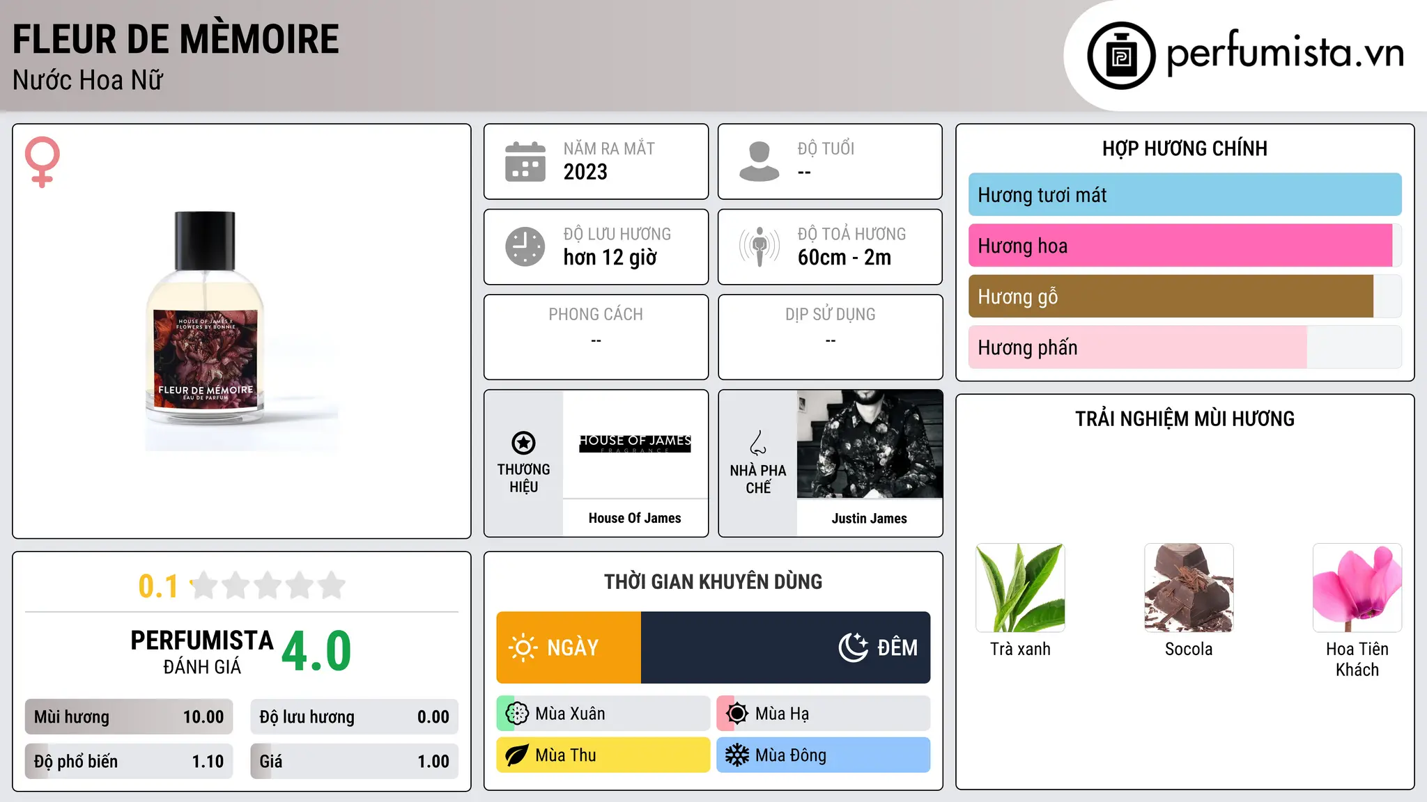Viewport: 1427px width, 802px height.
Task: Click the Thương hiệu label
Action: 523,478
